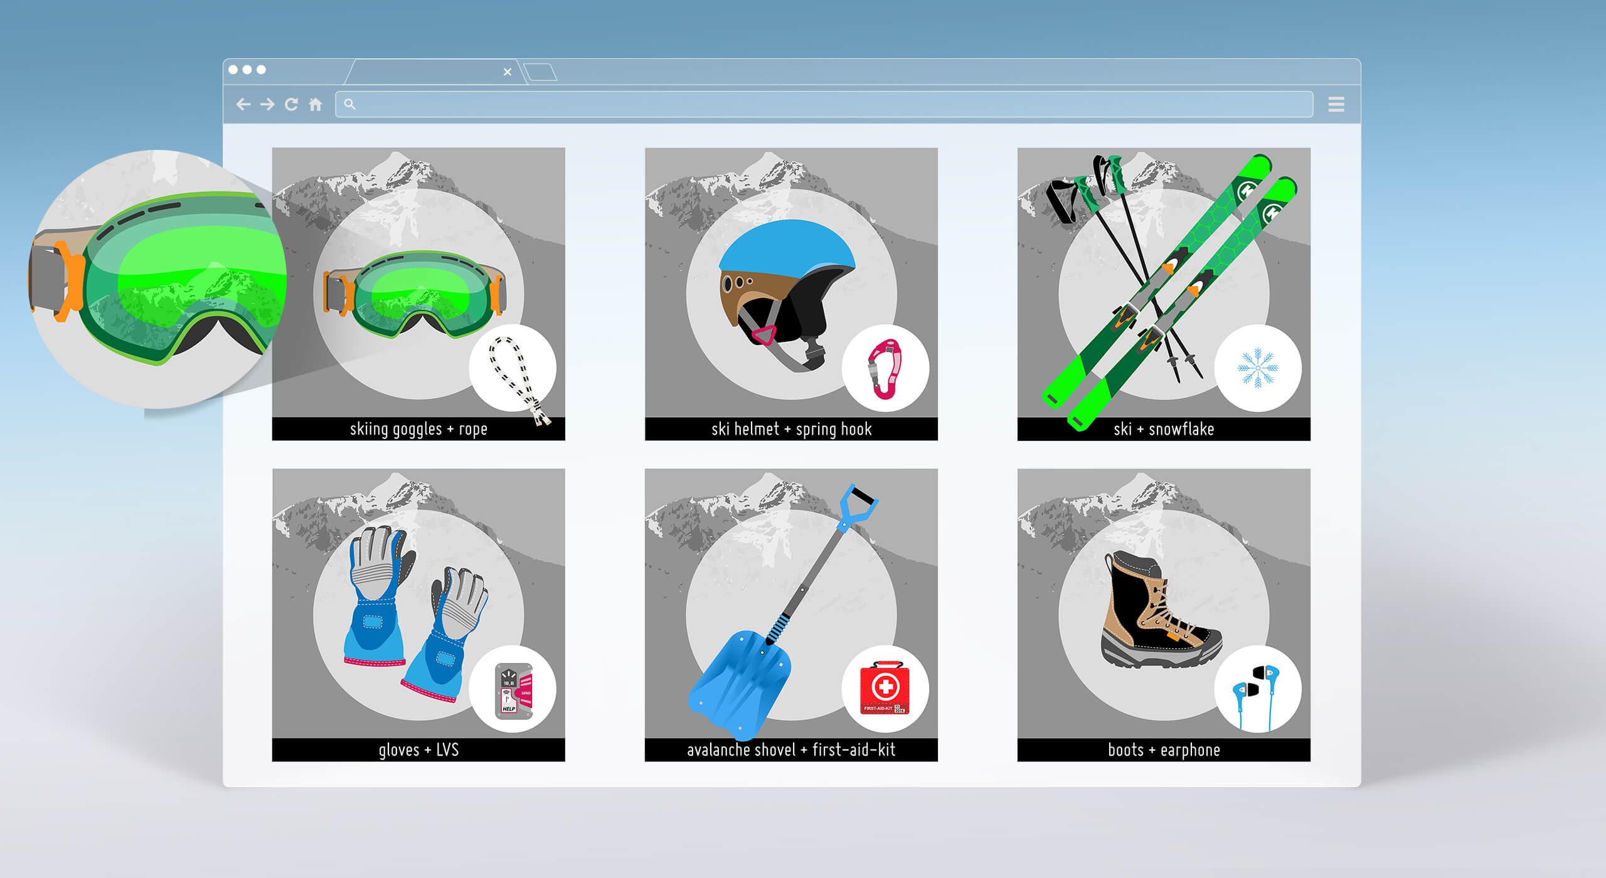The image size is (1606, 878).
Task: Select the snowflake accessory icon
Action: click(1257, 368)
